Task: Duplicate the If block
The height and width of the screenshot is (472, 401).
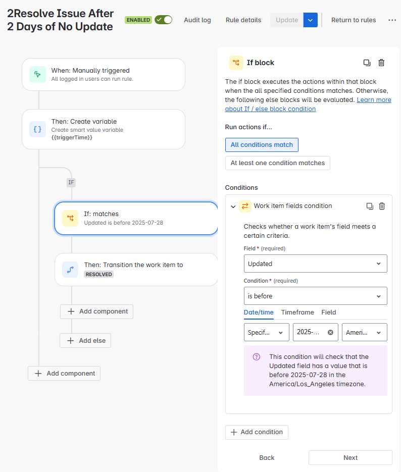Action: (x=367, y=63)
